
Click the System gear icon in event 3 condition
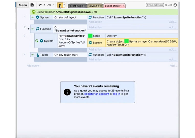pyautogui.click(x=41, y=41)
